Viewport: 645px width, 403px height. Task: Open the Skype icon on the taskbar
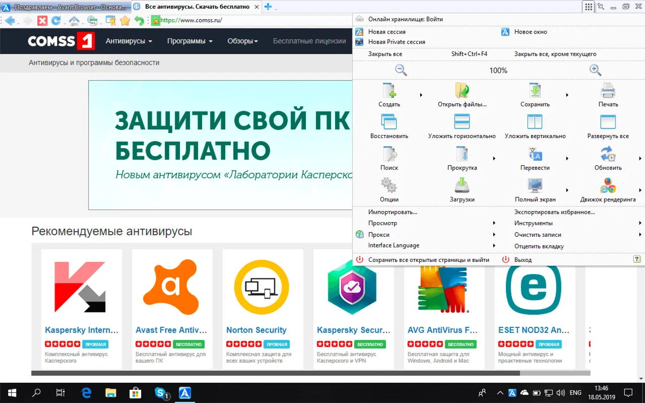coord(161,393)
